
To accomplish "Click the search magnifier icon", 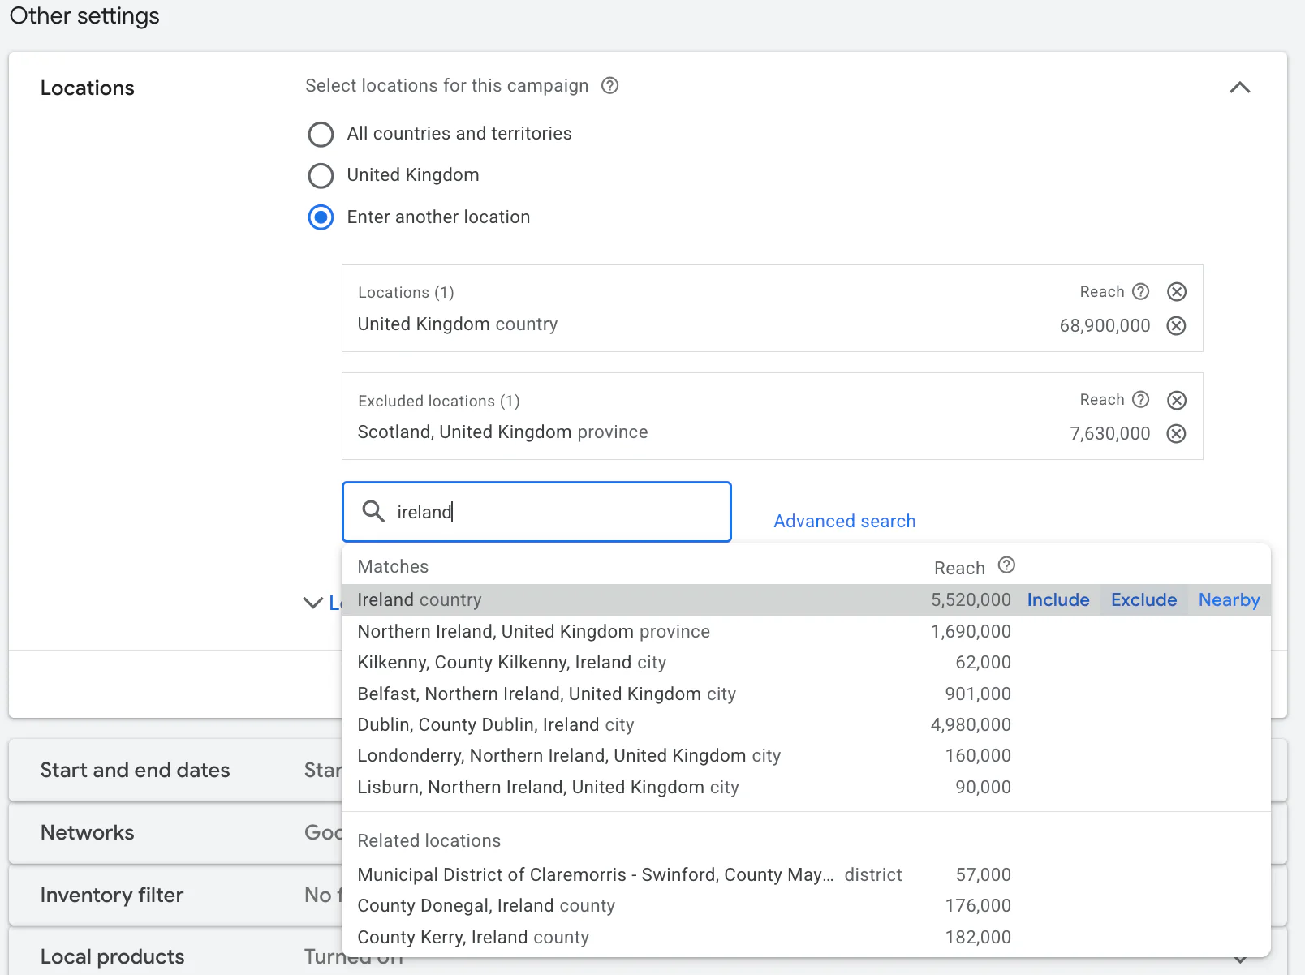I will pos(373,511).
